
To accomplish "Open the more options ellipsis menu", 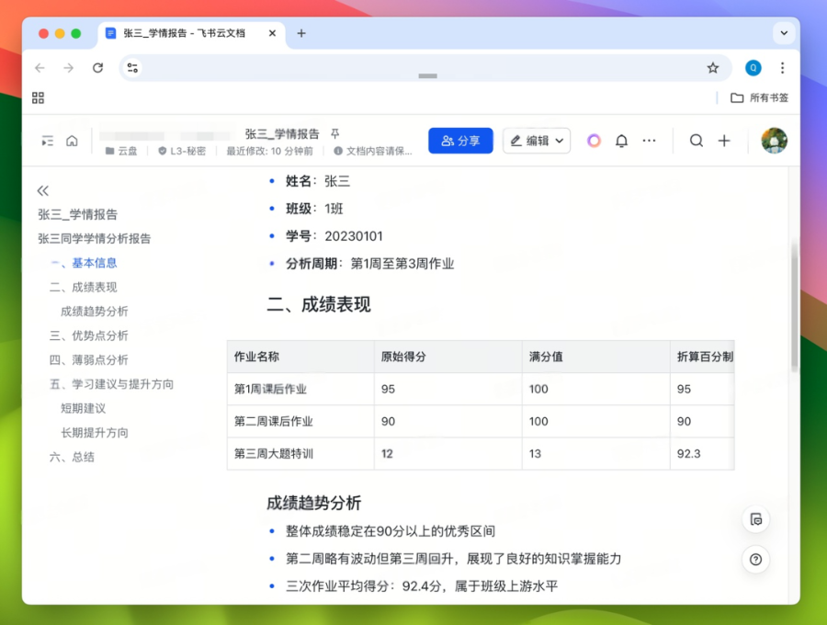I will coord(649,141).
